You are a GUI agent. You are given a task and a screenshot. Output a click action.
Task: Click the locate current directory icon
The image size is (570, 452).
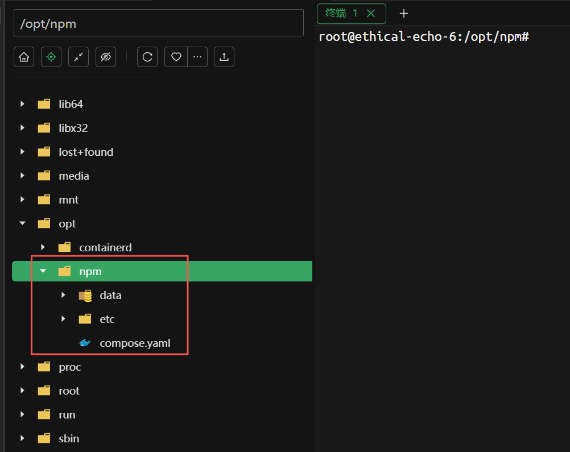pyautogui.click(x=51, y=57)
